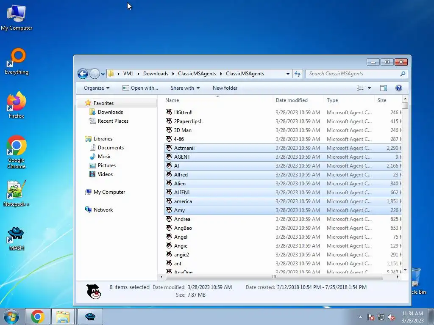434x325 pixels.
Task: Select the Angie file
Action: click(283, 246)
